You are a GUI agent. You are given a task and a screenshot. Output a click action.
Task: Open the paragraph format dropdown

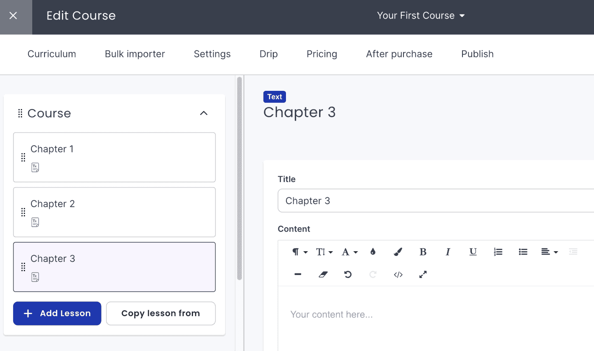[x=300, y=252]
